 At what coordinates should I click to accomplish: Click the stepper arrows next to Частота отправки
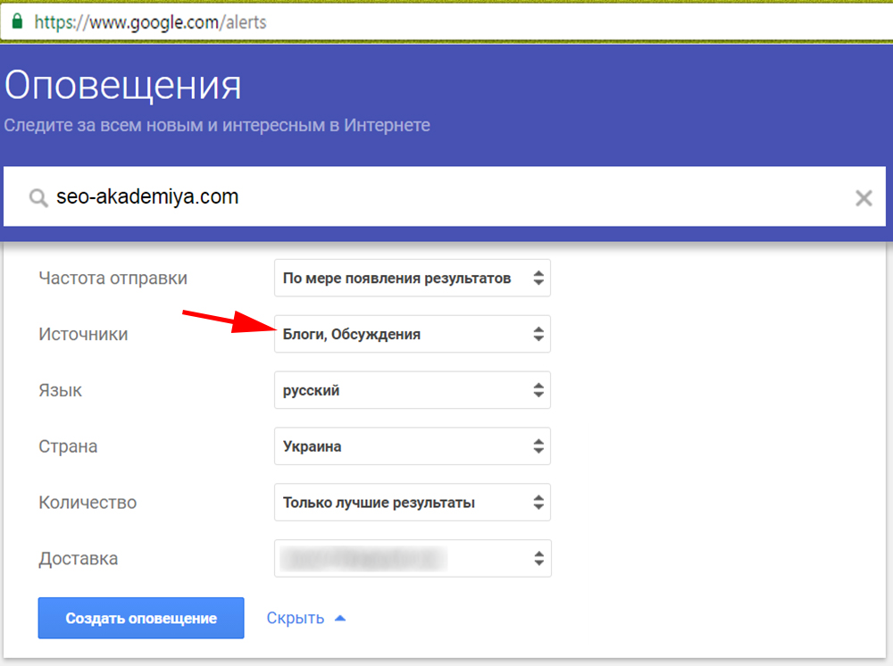tap(538, 278)
